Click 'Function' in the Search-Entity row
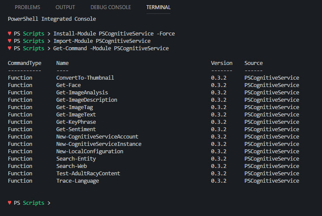This screenshot has height=216, width=322. [x=20, y=159]
